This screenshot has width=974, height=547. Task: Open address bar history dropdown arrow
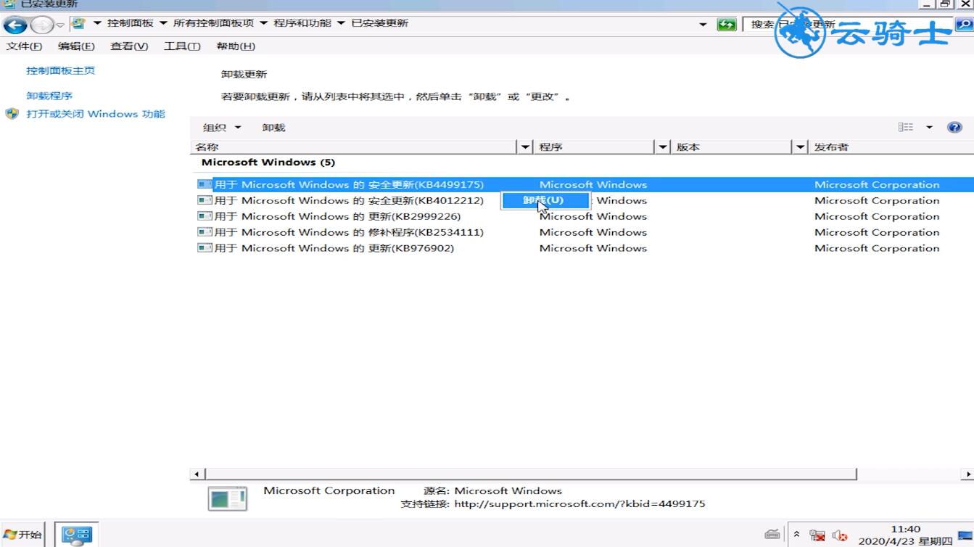pyautogui.click(x=703, y=25)
